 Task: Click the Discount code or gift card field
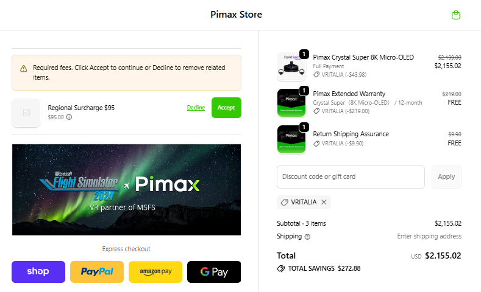click(351, 177)
